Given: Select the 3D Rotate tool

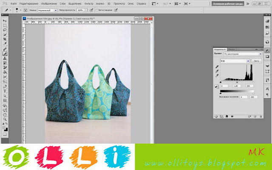Looking at the screenshot, I should coord(5,106).
